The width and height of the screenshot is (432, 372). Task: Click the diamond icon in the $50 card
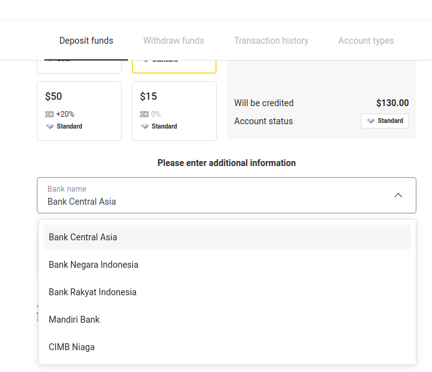(50, 127)
